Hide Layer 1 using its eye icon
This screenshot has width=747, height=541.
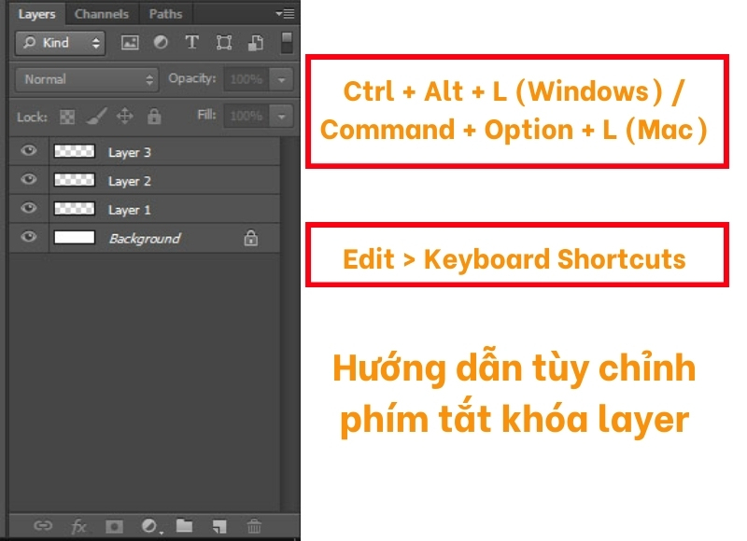pos(29,208)
